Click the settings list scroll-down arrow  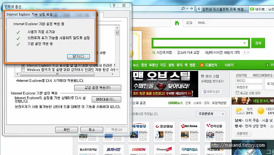coord(117,70)
